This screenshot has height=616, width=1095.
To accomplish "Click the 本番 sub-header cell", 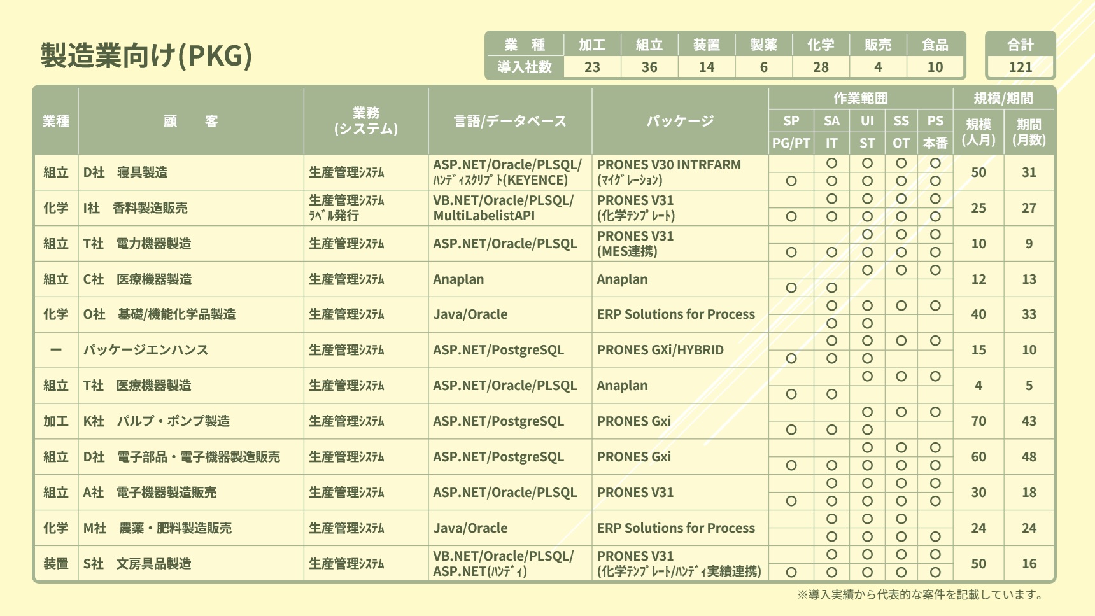I will (x=935, y=144).
